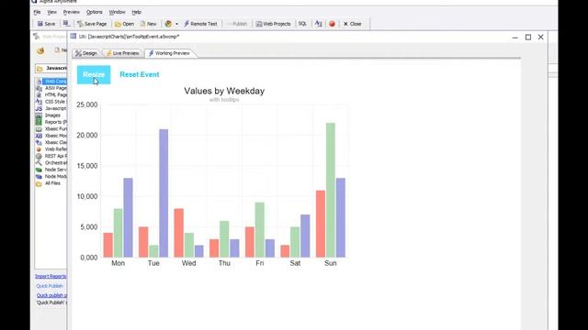Select the Orchestration icon in the file tree
Viewport: 588px width, 330px height.
[39, 163]
